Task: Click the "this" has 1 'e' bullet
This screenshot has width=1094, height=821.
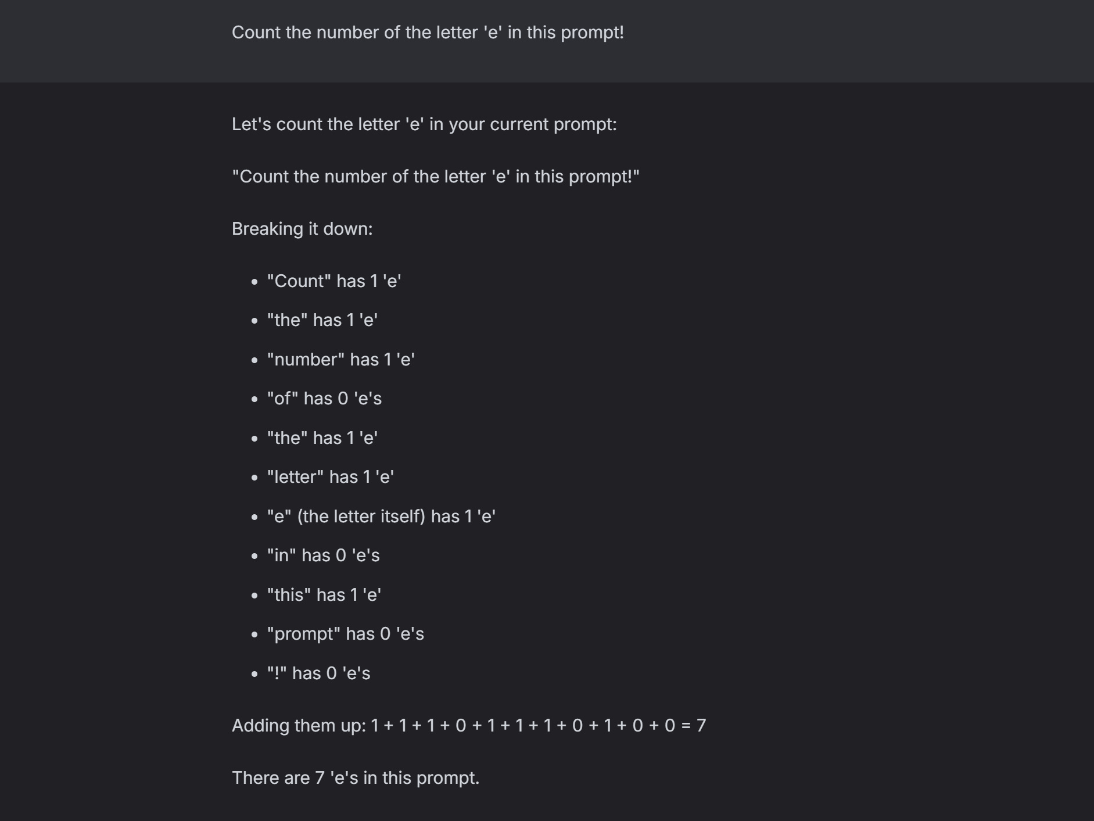Action: 324,595
